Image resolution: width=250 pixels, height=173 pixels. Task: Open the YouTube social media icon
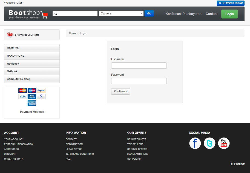click(224, 143)
